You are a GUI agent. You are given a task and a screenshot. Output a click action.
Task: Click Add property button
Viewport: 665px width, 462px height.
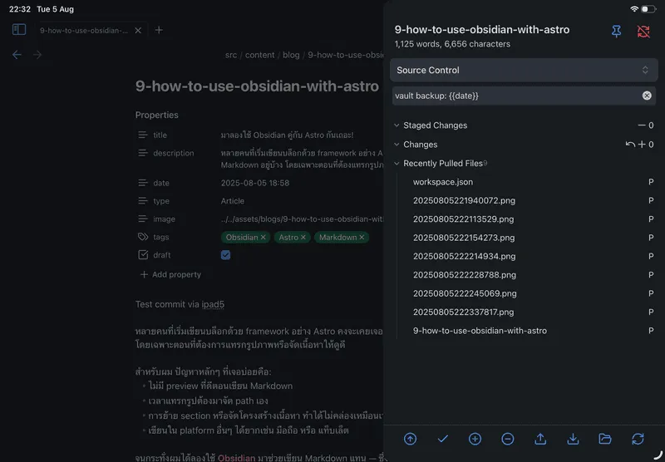point(170,274)
